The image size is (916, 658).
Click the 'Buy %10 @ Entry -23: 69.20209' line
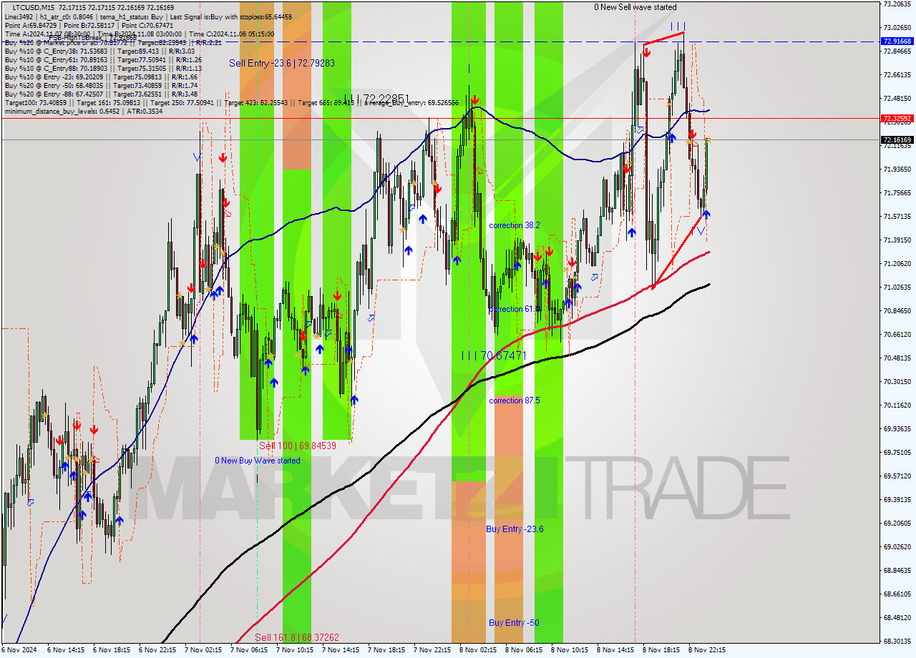coord(101,77)
